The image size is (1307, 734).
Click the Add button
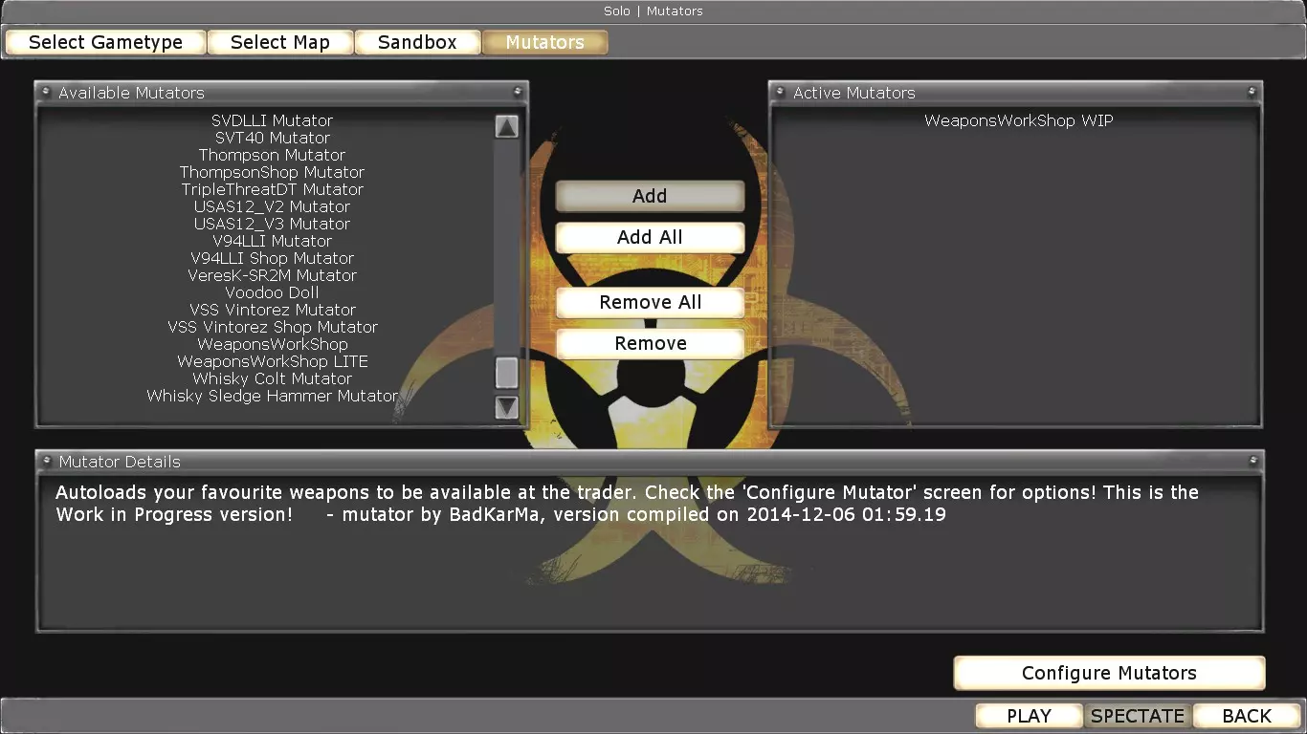click(650, 196)
